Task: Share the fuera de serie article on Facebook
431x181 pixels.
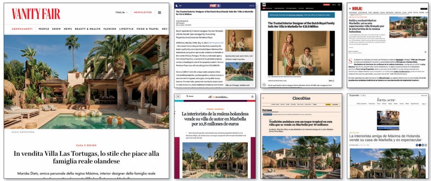Action: pyautogui.click(x=417, y=145)
